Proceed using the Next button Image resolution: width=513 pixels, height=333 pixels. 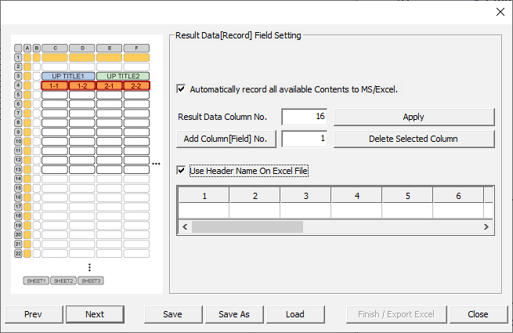(x=95, y=314)
